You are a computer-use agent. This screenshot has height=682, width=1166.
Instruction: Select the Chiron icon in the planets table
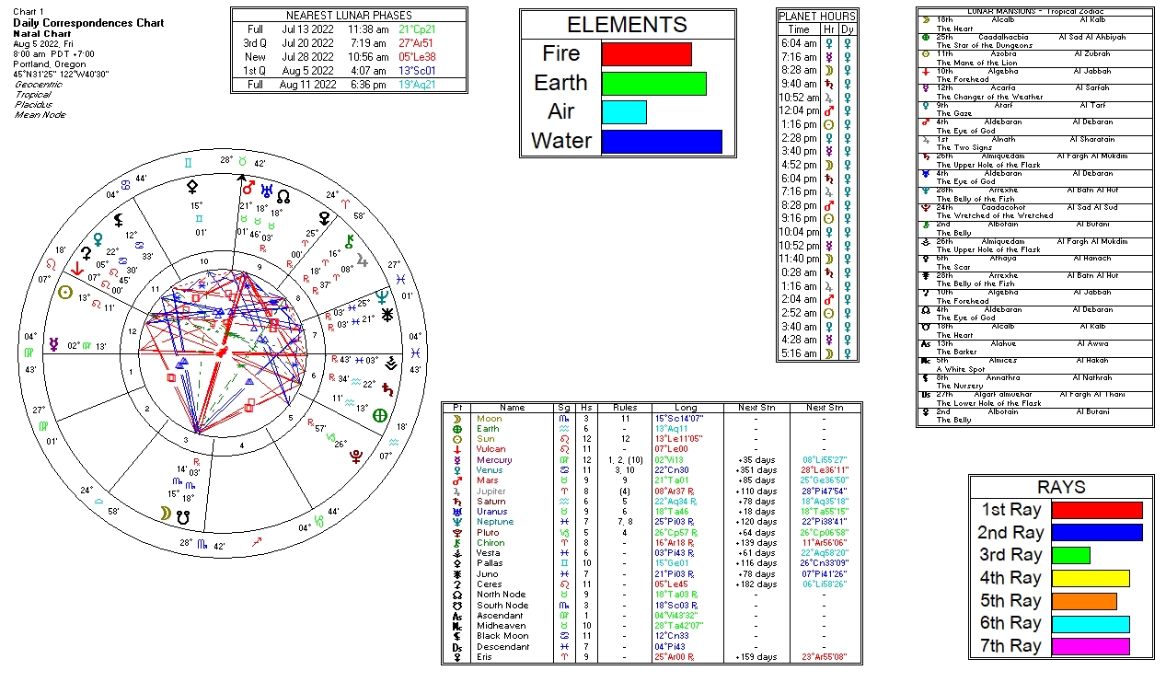click(459, 542)
